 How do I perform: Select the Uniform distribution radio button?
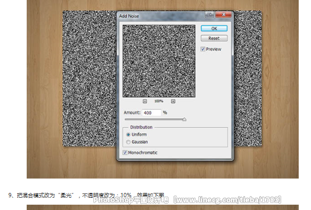pos(128,134)
